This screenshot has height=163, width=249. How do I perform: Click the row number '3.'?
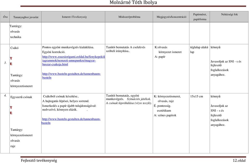click(5, 63)
